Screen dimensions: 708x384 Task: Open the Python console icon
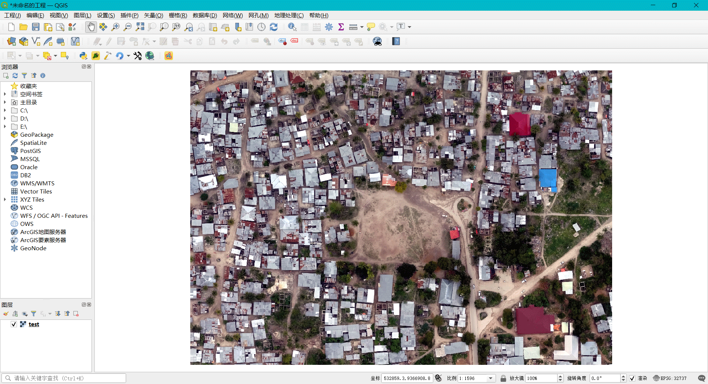coord(83,56)
